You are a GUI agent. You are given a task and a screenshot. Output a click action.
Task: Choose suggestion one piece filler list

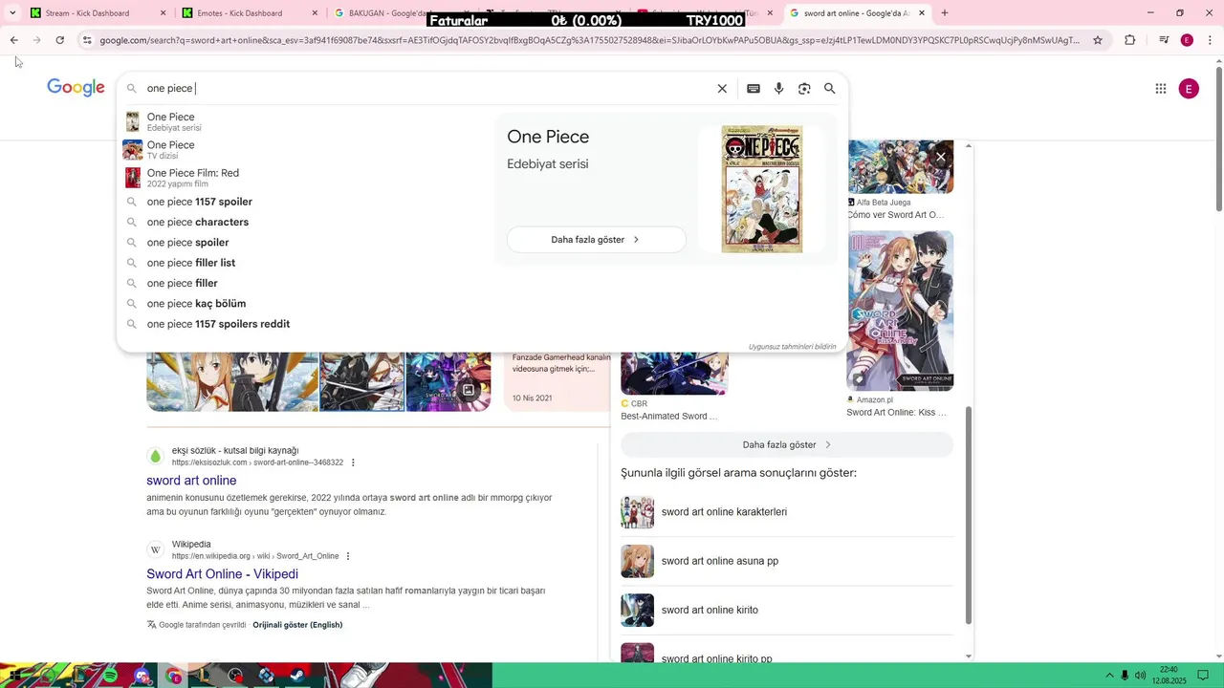[x=305, y=263]
